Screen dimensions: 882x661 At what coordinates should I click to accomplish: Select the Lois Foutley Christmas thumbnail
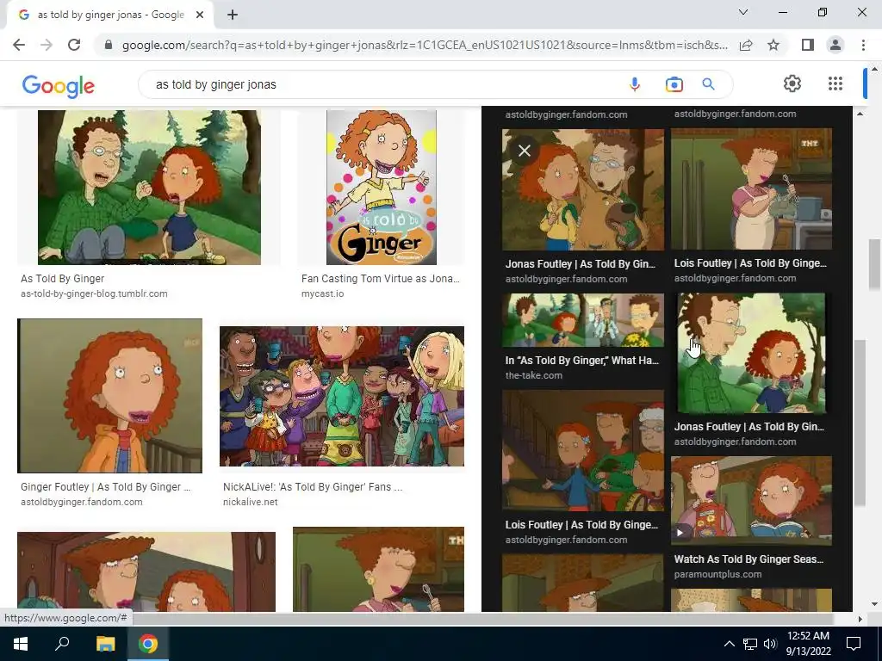click(583, 451)
